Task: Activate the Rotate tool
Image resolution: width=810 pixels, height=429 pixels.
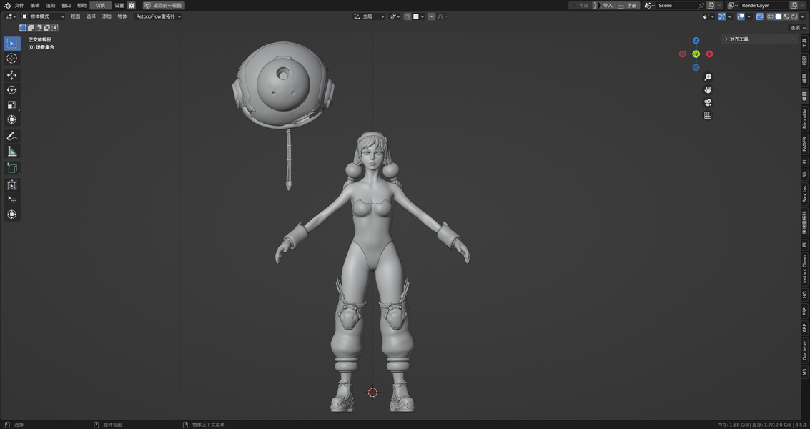Action: pos(12,90)
